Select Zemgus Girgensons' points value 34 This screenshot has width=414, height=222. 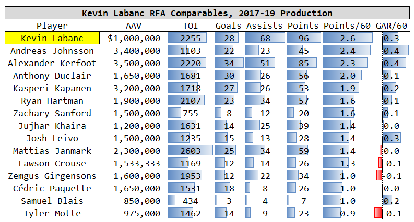point(304,176)
